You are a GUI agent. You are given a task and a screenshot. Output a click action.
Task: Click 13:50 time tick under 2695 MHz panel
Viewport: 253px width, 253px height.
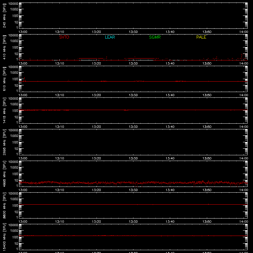(207, 158)
